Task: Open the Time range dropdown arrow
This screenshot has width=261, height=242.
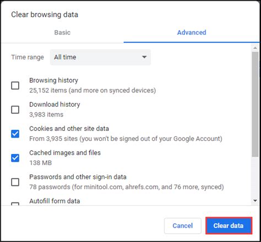Action: pyautogui.click(x=144, y=57)
